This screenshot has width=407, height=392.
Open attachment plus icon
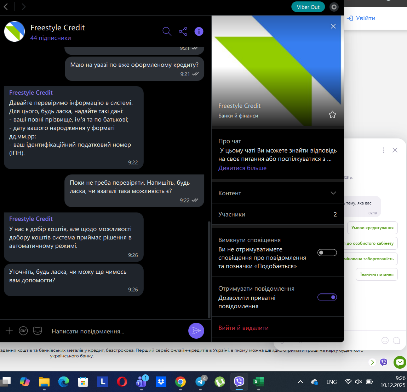point(9,331)
